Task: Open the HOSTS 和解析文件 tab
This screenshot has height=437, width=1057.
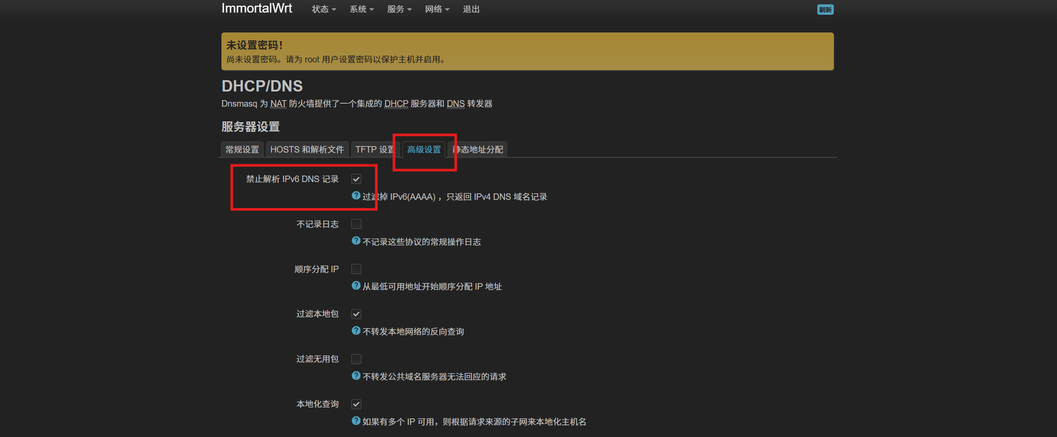Action: coord(307,150)
